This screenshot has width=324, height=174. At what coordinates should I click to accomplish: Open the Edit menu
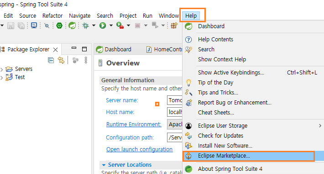pyautogui.click(x=8, y=15)
